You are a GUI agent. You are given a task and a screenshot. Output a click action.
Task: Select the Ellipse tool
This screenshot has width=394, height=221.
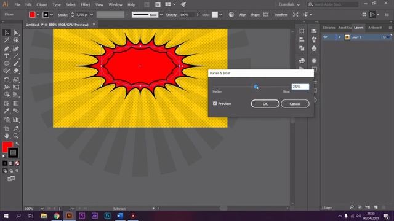pyautogui.click(x=7, y=63)
